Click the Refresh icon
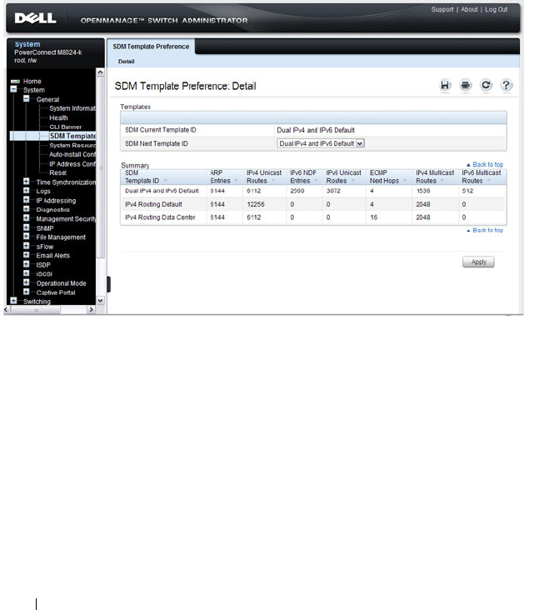 486,85
